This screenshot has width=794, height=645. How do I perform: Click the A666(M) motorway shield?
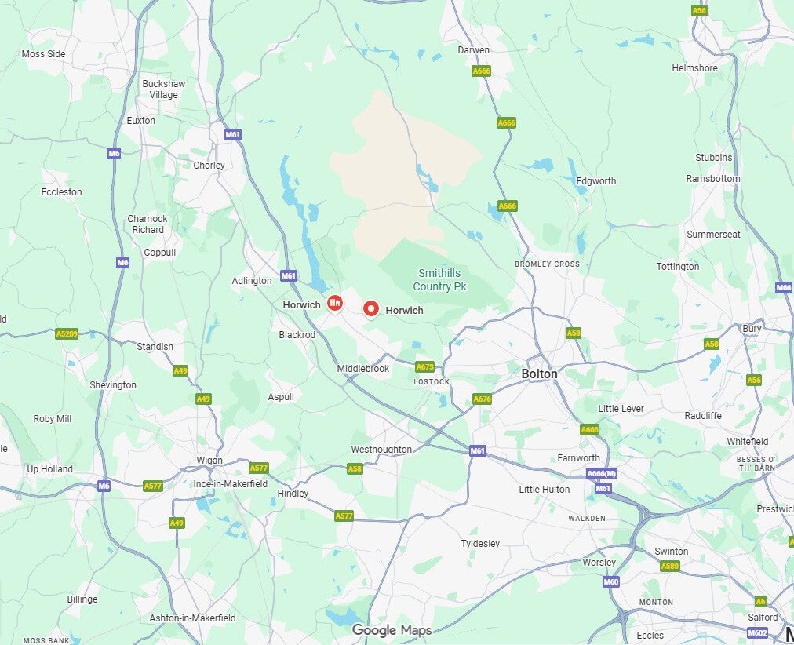(601, 474)
